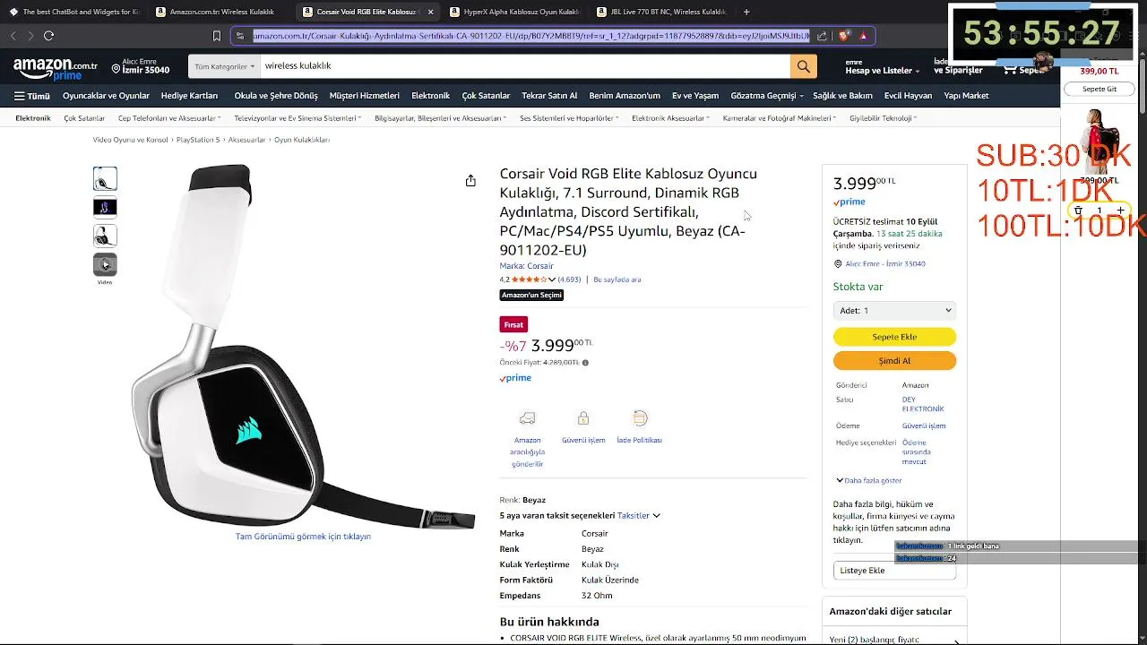This screenshot has width=1147, height=645.
Task: Click the browser forward arrow
Action: click(30, 36)
